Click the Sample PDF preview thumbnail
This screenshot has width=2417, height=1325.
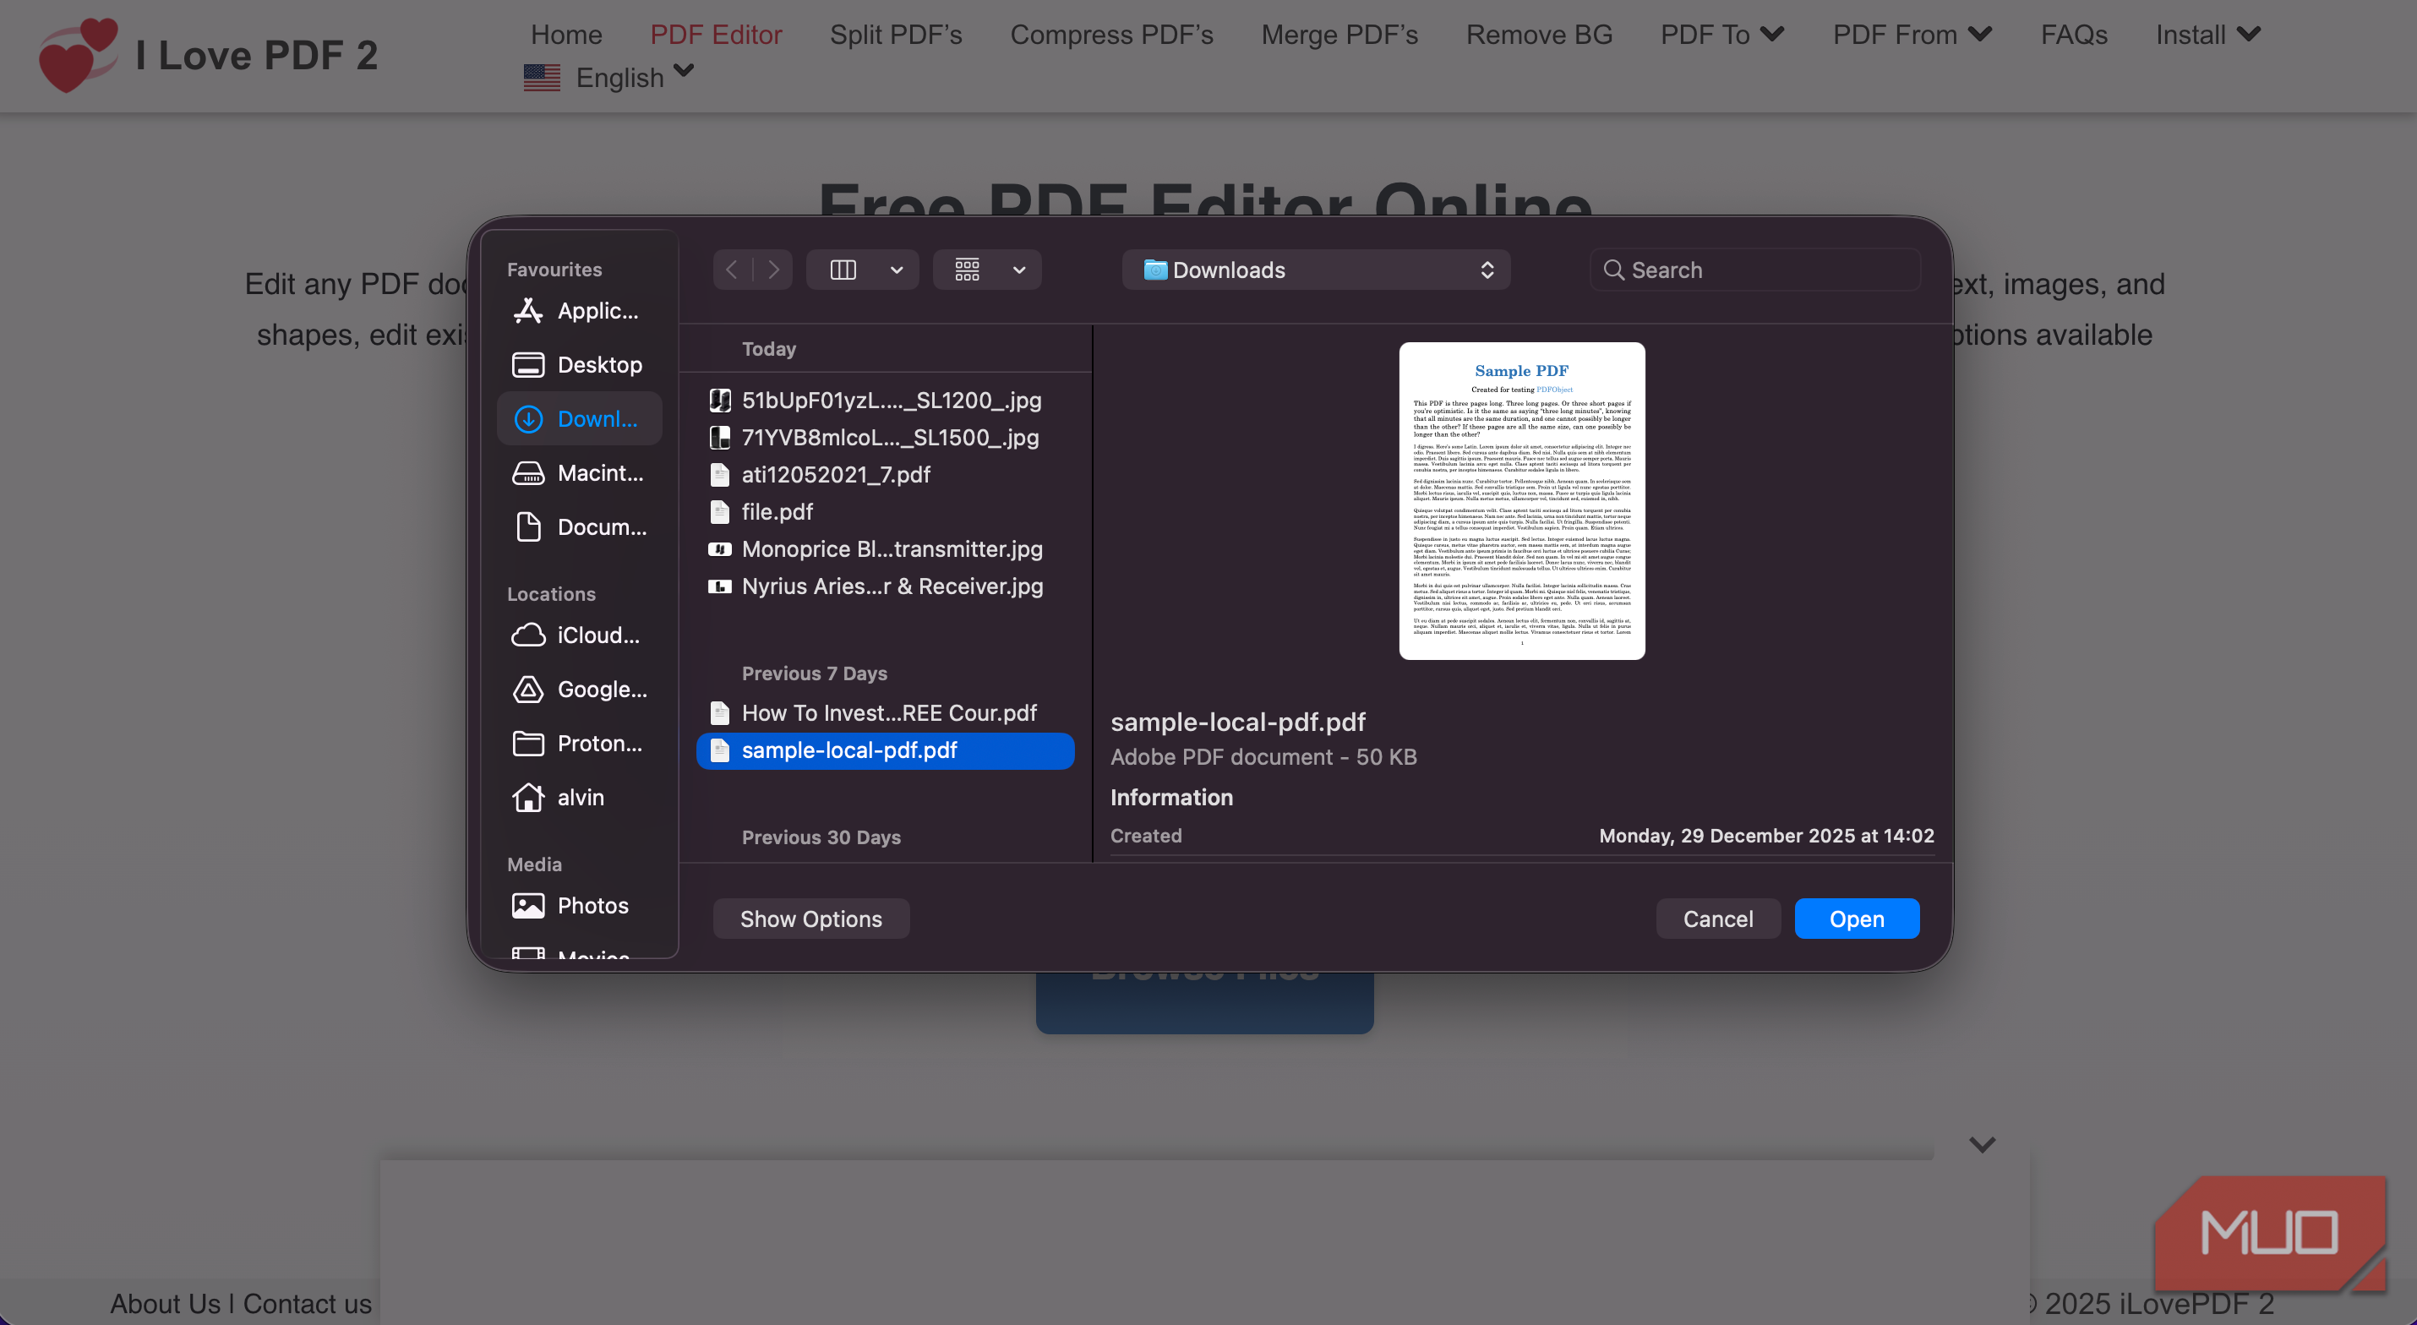[x=1522, y=501]
